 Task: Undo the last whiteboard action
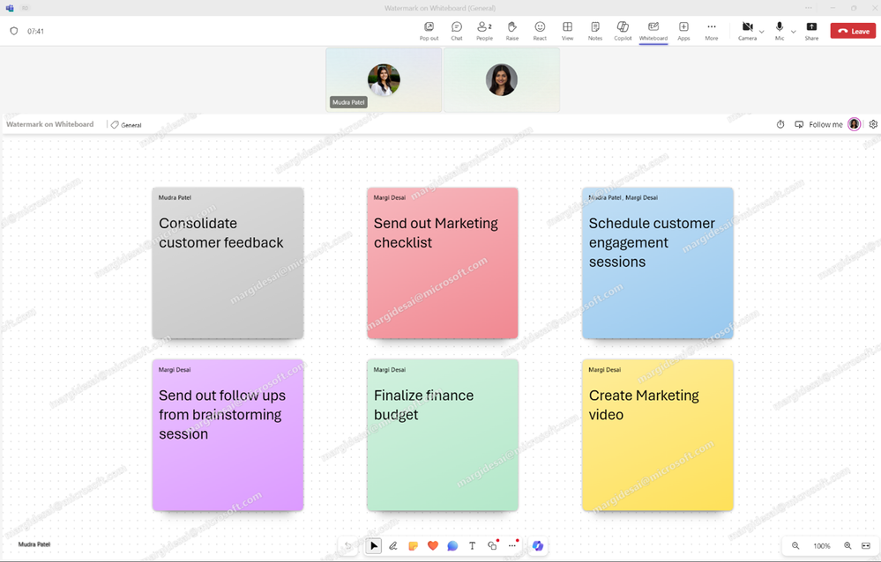coord(348,545)
